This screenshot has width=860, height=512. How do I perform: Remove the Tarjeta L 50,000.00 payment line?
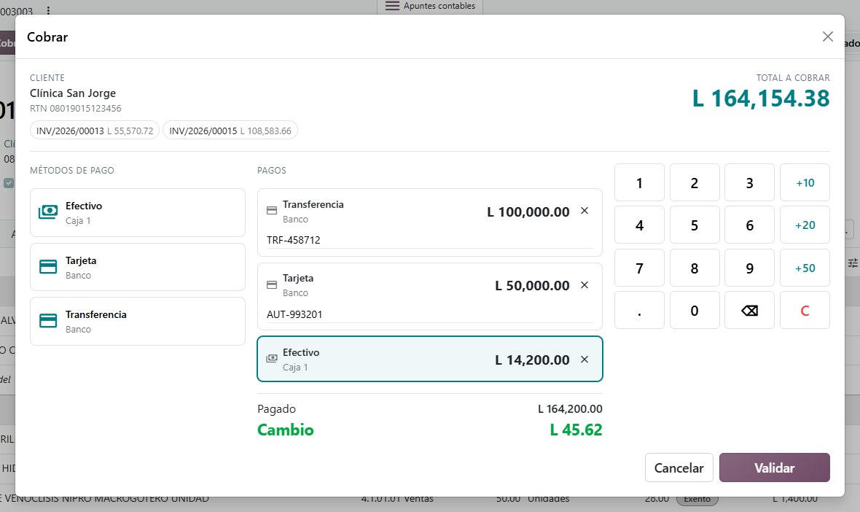click(585, 285)
